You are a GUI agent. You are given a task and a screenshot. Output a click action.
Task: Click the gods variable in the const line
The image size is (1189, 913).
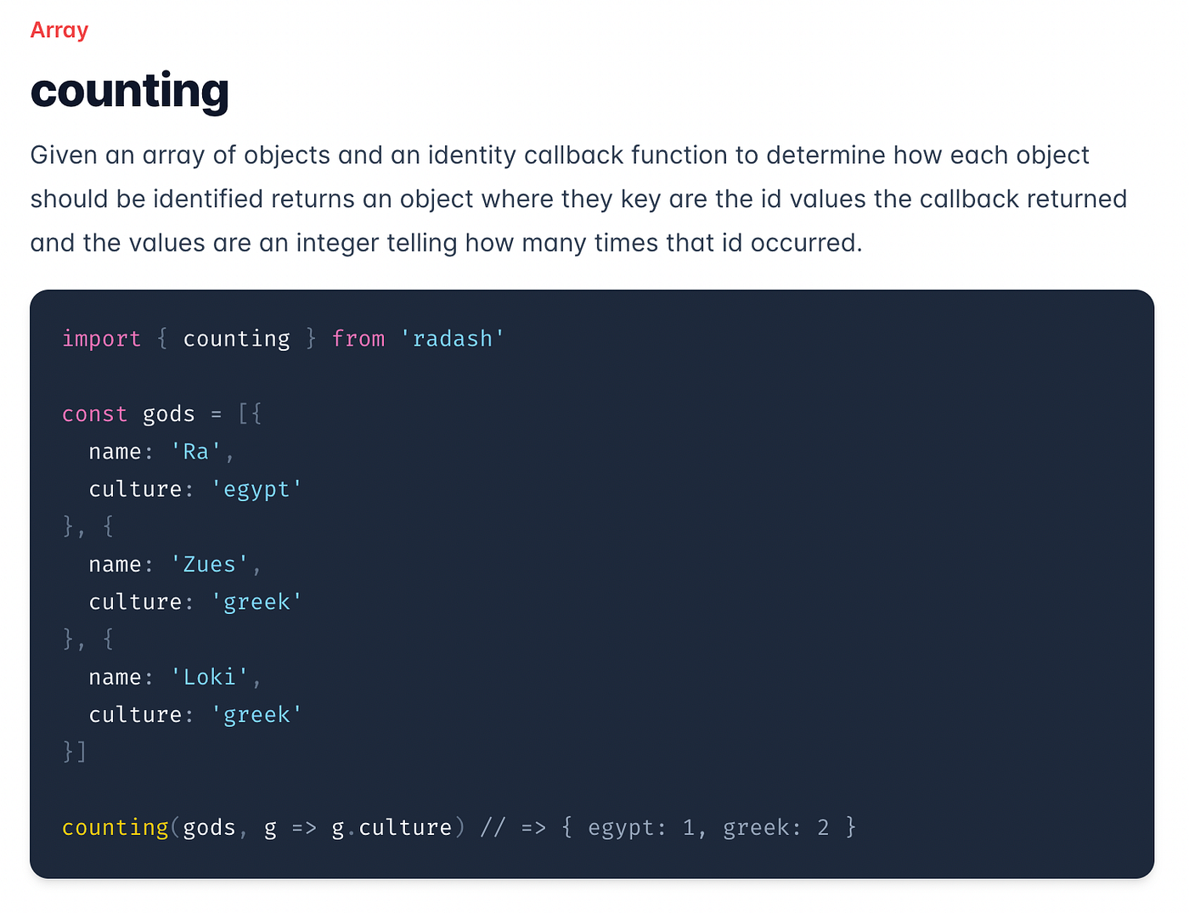point(168,414)
